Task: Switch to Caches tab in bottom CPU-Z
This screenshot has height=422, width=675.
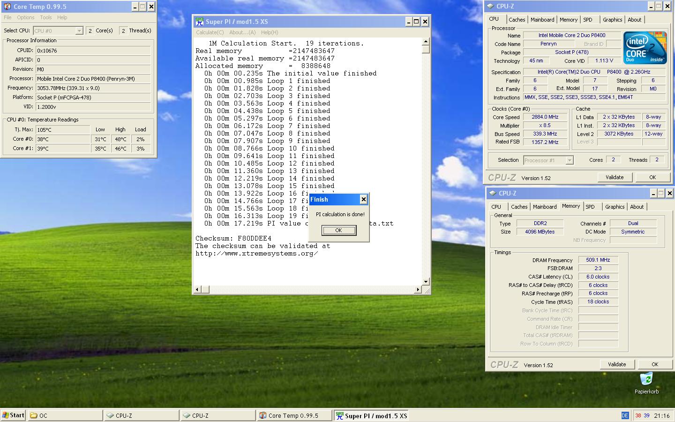Action: tap(519, 207)
